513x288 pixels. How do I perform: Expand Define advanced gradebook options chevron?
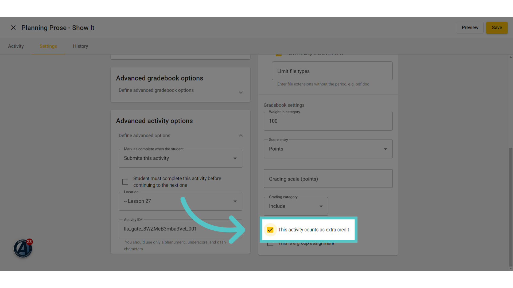[241, 93]
